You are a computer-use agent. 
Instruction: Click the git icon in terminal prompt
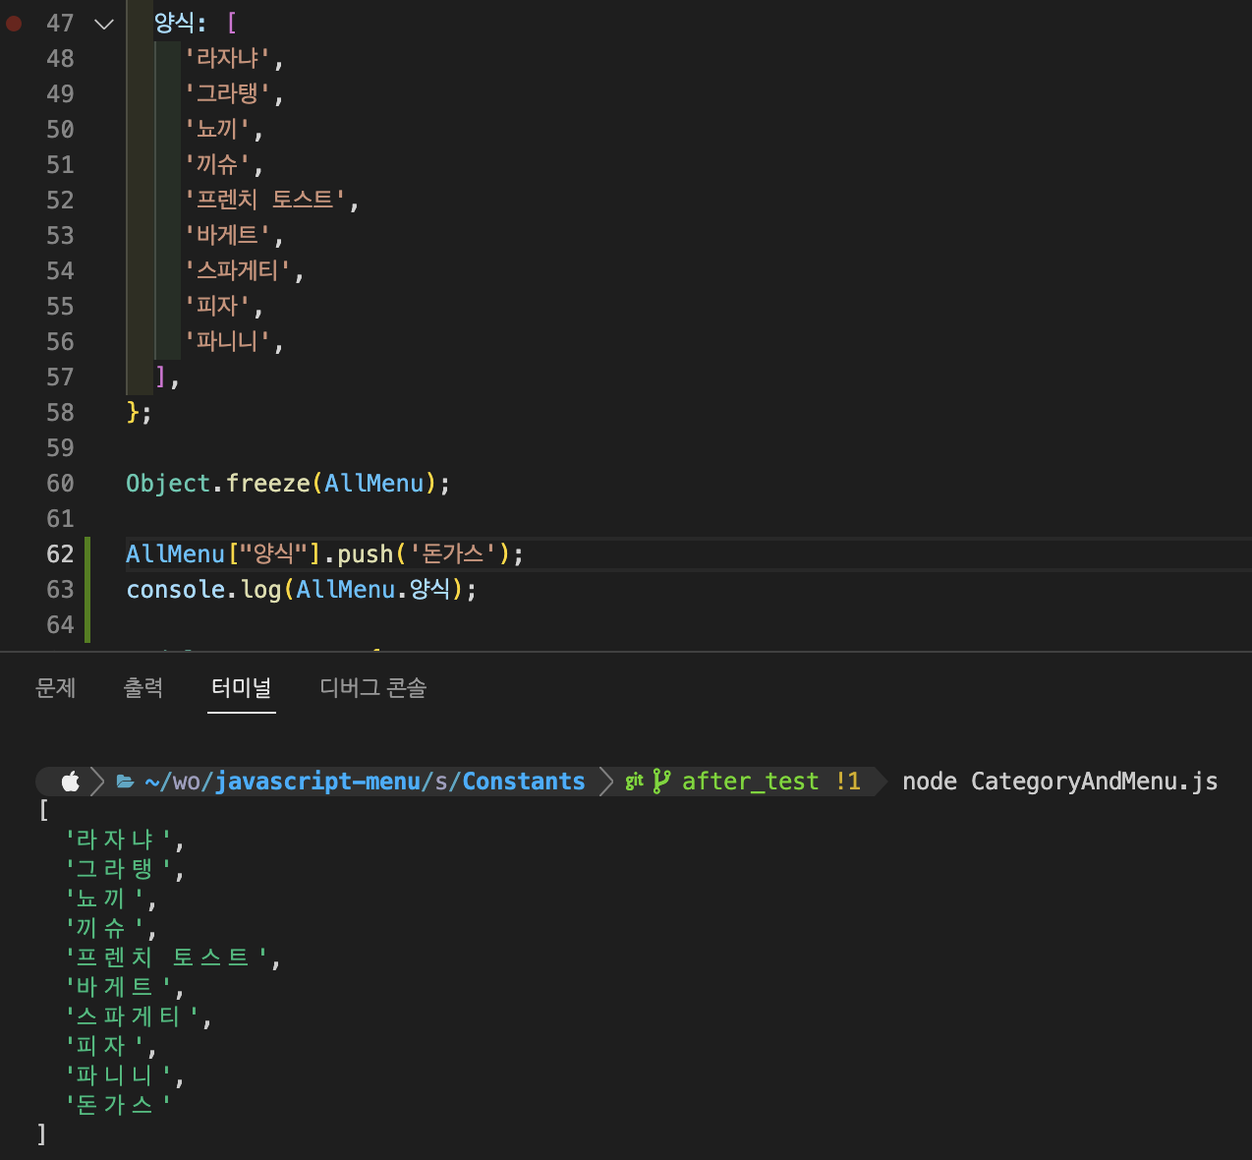[634, 782]
